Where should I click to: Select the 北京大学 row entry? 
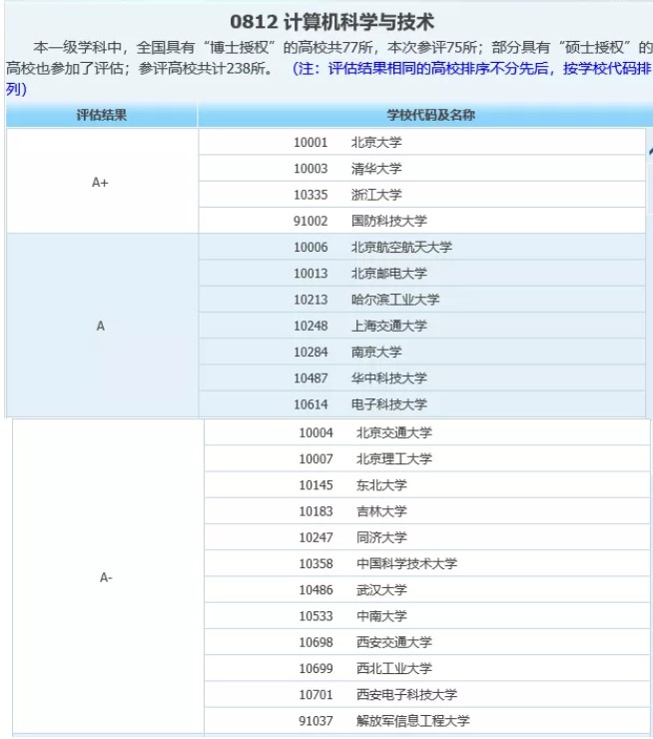click(376, 143)
